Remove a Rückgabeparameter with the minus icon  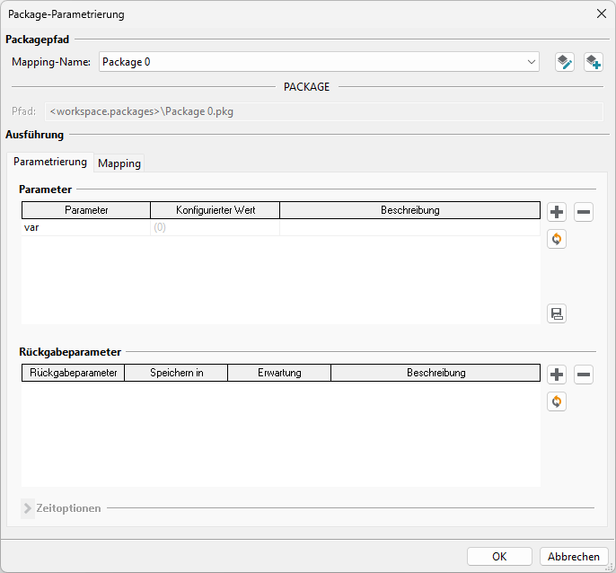[x=584, y=375]
